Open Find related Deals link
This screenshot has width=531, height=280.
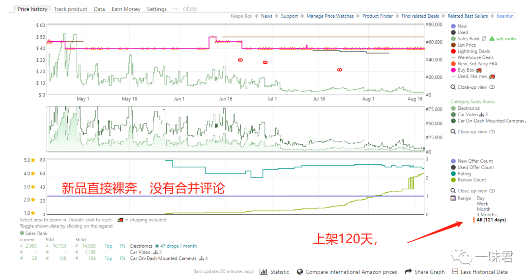point(420,16)
